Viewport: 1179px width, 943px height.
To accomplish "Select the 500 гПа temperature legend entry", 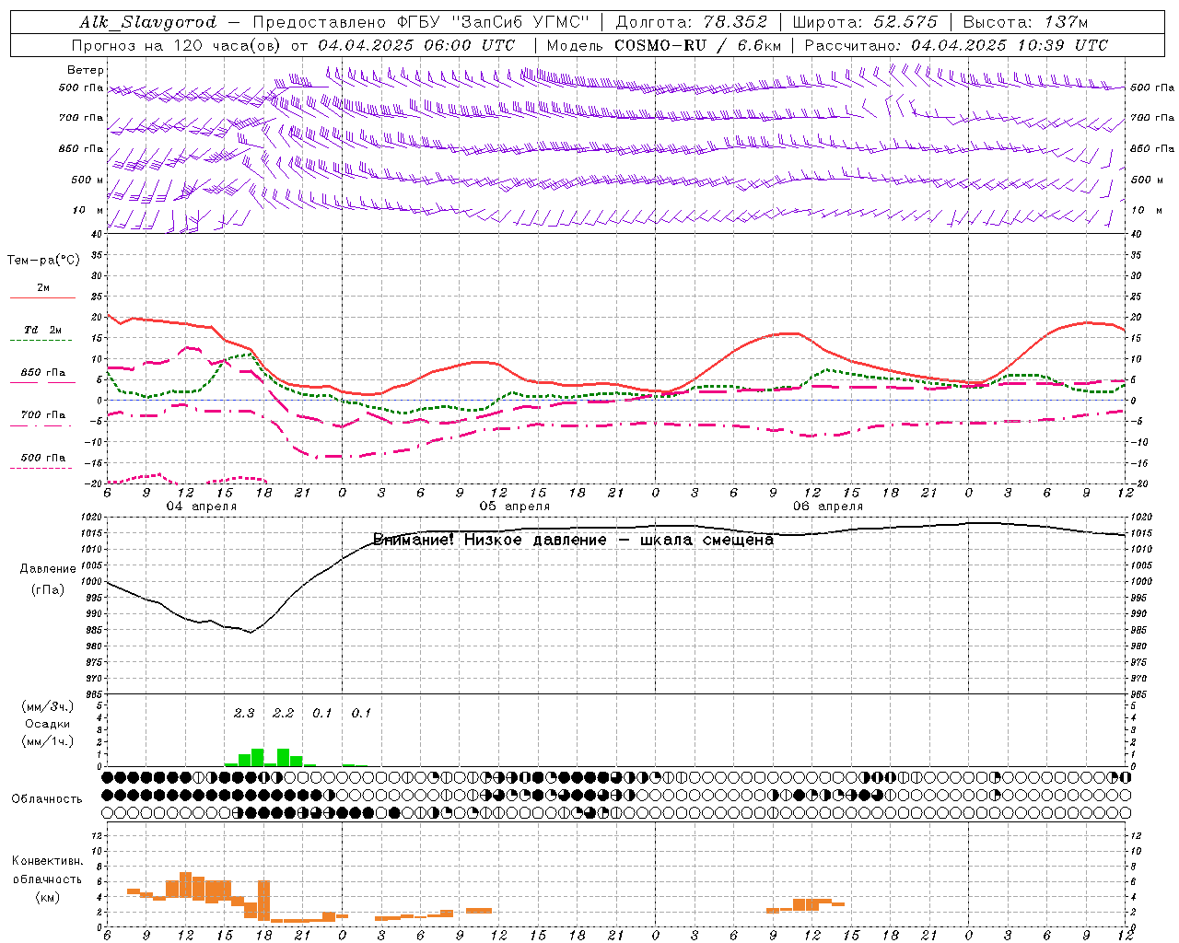I will tap(42, 458).
